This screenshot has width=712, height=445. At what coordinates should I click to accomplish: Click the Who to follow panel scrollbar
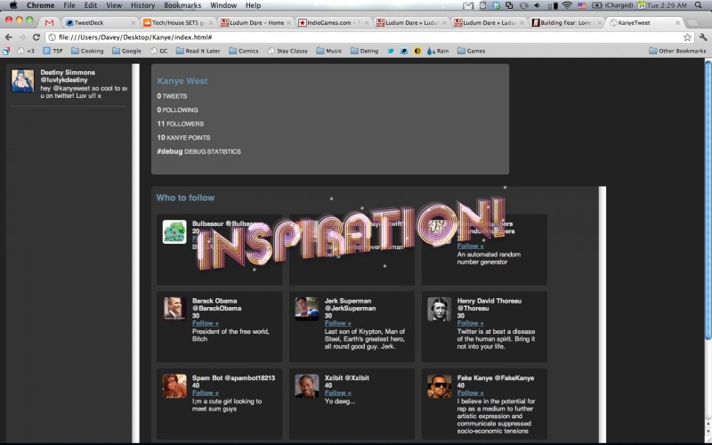click(603, 314)
